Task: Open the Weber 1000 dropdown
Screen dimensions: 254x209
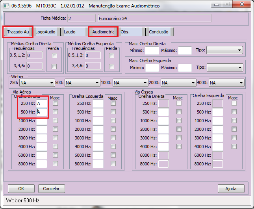Action: 130,83
